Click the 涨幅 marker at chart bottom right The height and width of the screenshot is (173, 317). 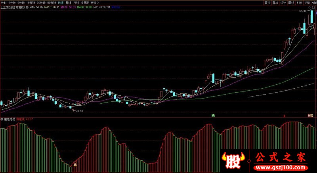tap(310, 115)
